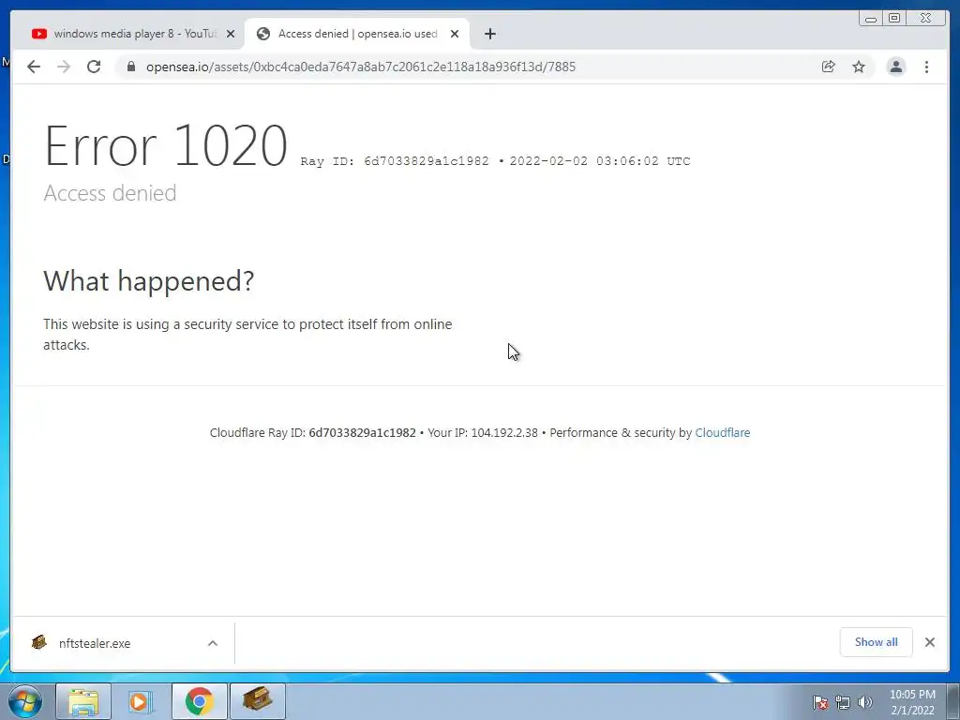Open Chrome three-dot menu
This screenshot has width=960, height=720.
[x=926, y=67]
